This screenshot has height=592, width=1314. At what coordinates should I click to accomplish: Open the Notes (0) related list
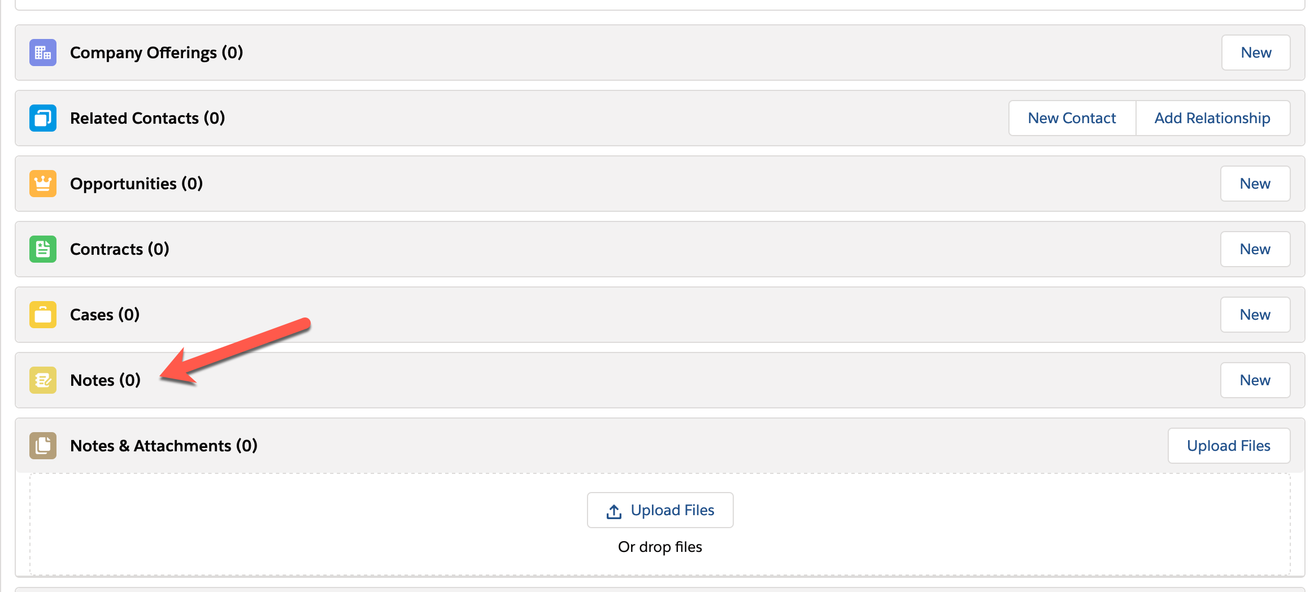pyautogui.click(x=105, y=380)
